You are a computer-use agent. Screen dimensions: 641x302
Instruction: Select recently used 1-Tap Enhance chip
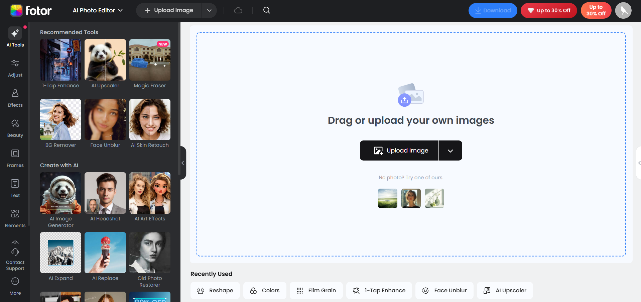click(x=379, y=290)
